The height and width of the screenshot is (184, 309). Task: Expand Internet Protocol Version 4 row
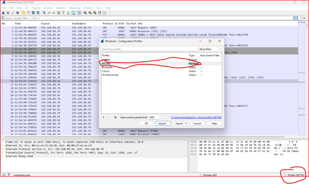point(3,149)
